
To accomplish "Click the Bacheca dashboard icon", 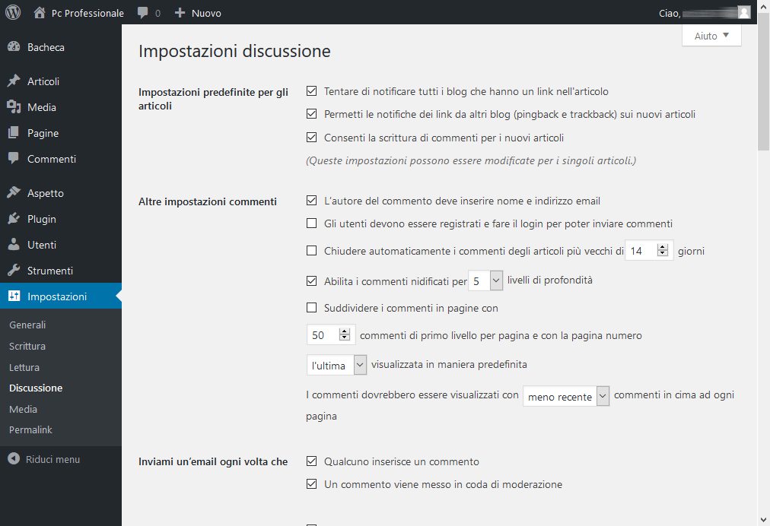I will click(x=14, y=47).
